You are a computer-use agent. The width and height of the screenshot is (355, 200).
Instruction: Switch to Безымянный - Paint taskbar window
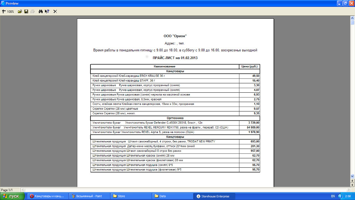(x=89, y=196)
